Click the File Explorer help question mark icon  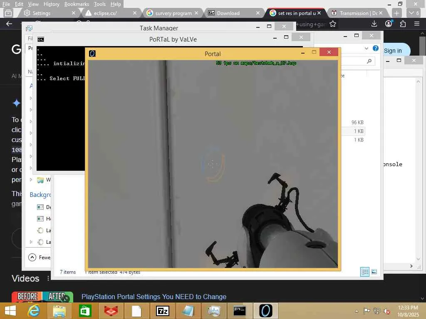click(376, 48)
